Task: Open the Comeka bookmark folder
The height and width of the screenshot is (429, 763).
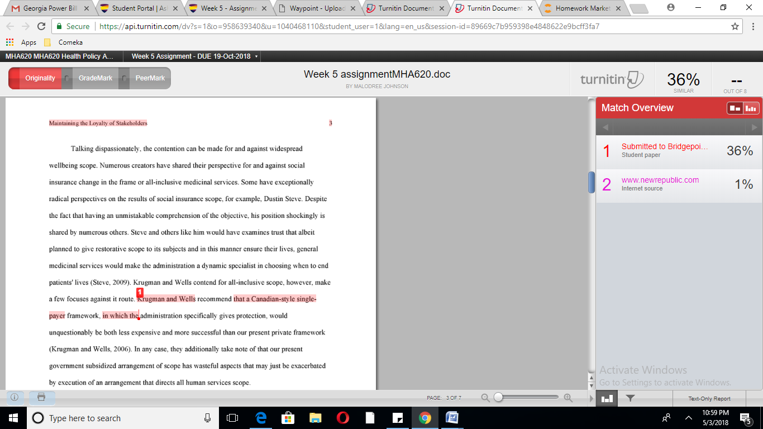Action: point(63,42)
